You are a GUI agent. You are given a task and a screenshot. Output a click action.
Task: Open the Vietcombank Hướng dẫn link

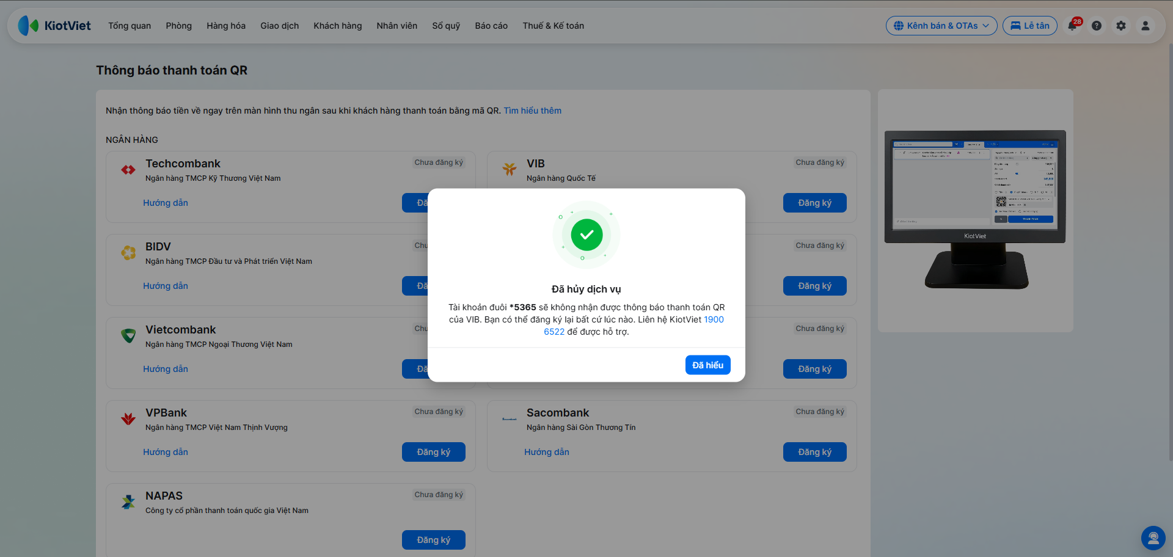coord(166,369)
